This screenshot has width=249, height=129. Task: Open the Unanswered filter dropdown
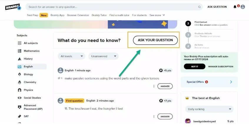pyautogui.click(x=104, y=56)
